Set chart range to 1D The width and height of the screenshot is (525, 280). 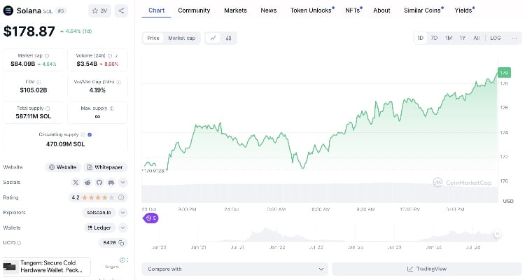pyautogui.click(x=421, y=38)
